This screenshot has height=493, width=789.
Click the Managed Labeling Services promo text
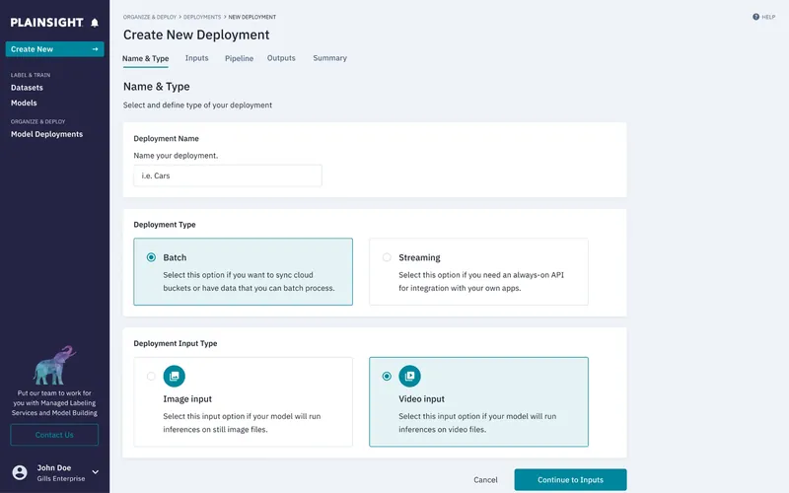point(54,403)
